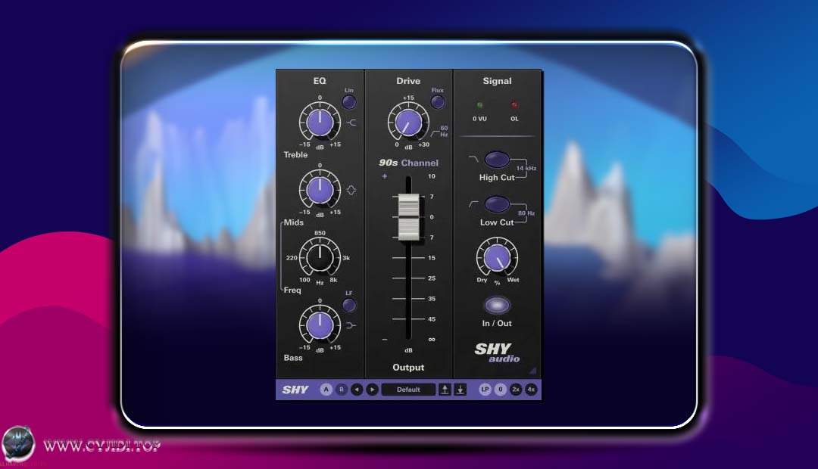Open the Default preset selector
Image resolution: width=818 pixels, height=469 pixels.
point(408,389)
